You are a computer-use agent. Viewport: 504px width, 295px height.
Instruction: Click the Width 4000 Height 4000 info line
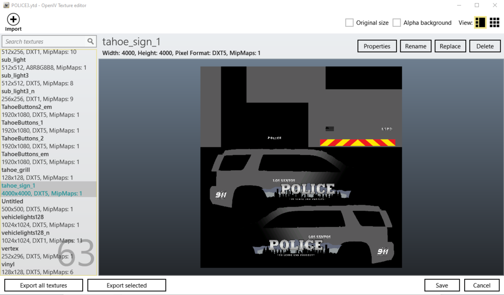pos(181,53)
